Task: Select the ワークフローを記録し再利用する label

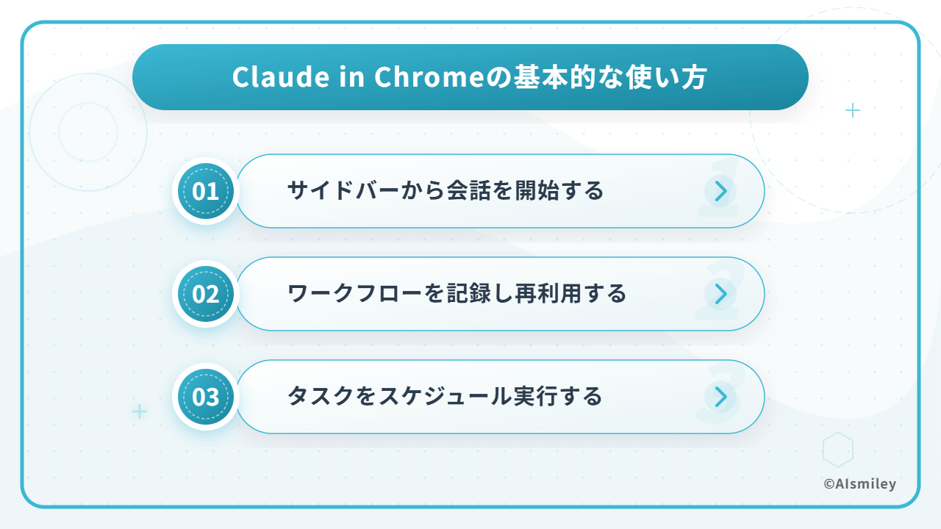Action: pos(457,294)
